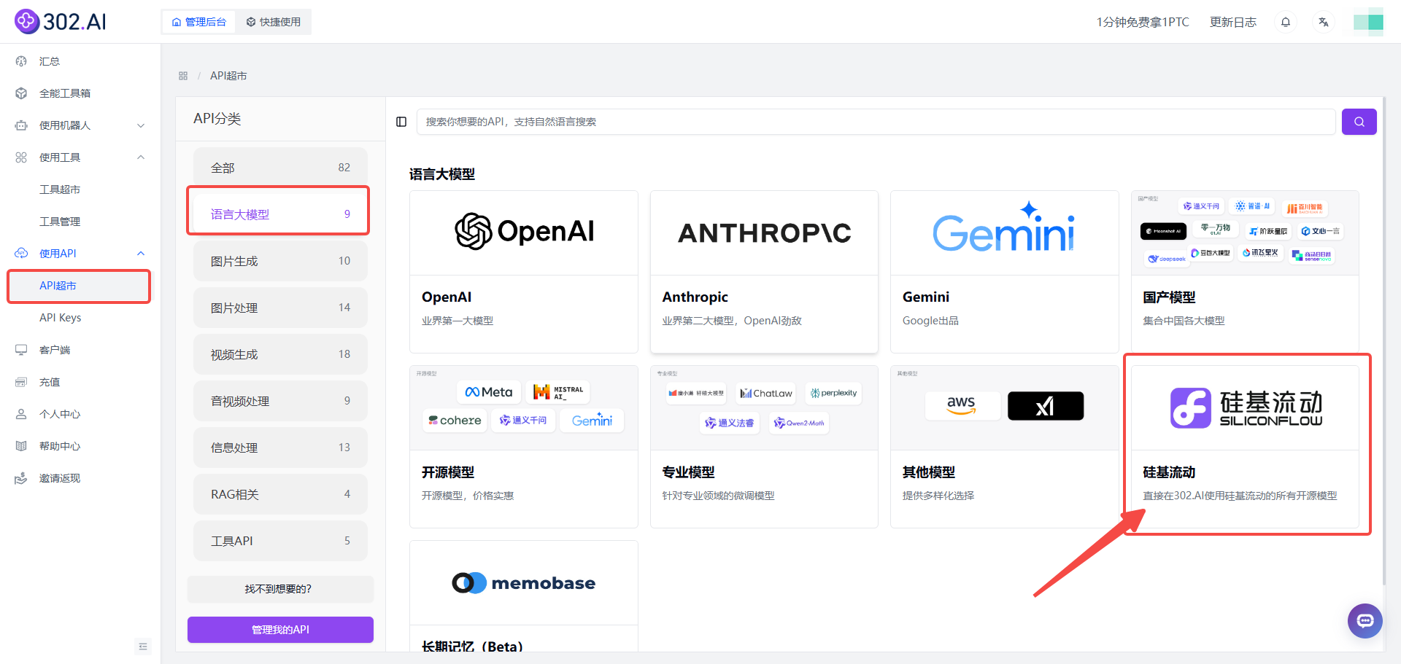This screenshot has height=664, width=1401.
Task: Click the API超市 breadcrumb text
Action: [228, 76]
